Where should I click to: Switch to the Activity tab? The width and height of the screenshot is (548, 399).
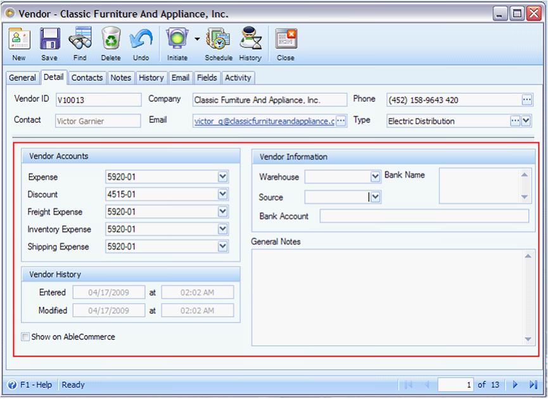238,77
